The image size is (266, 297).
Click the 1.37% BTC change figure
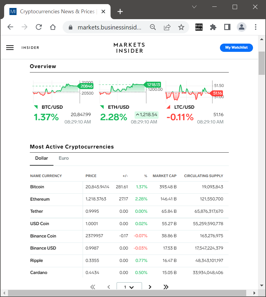point(46,117)
